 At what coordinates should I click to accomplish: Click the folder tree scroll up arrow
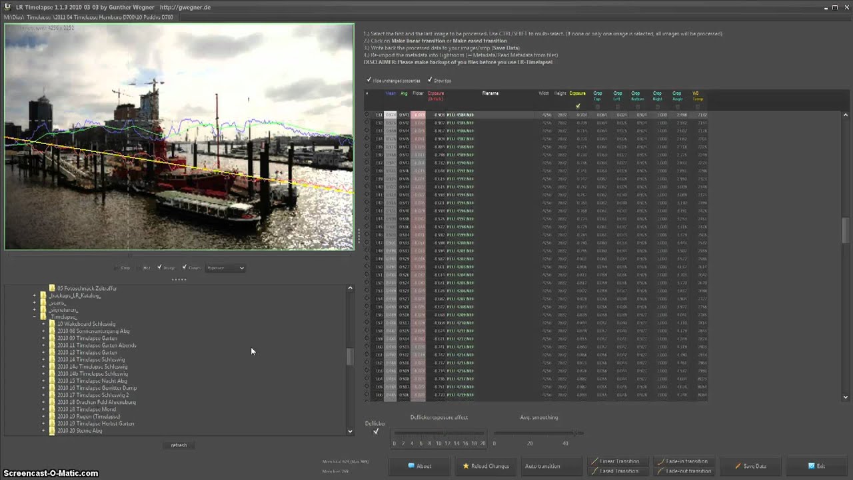click(x=351, y=288)
